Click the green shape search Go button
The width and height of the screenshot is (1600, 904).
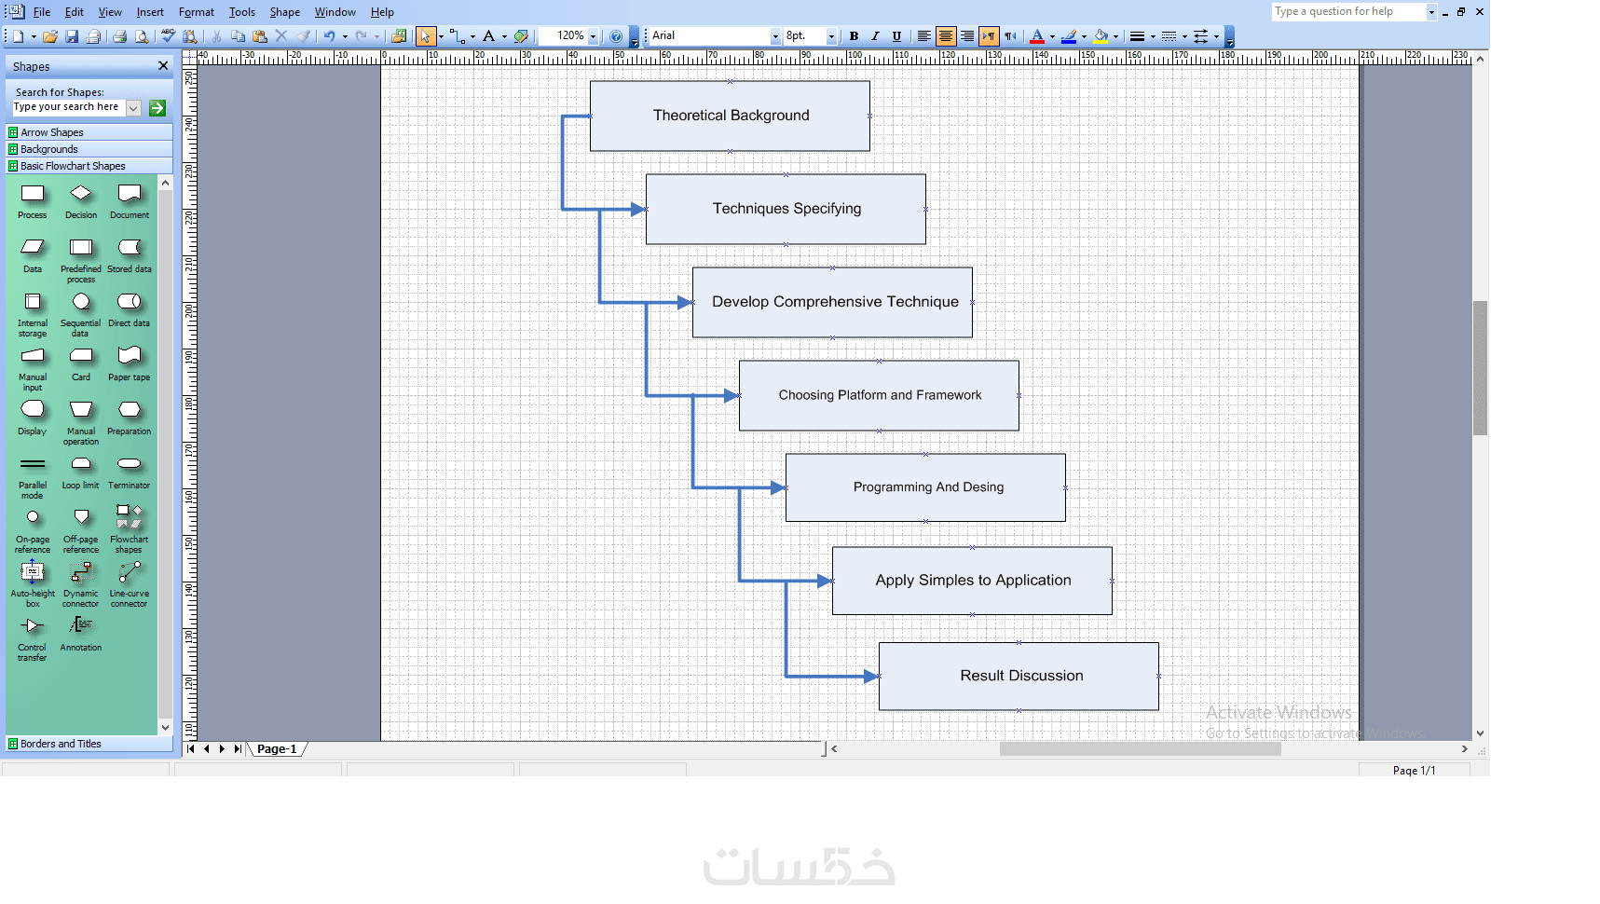tap(157, 108)
